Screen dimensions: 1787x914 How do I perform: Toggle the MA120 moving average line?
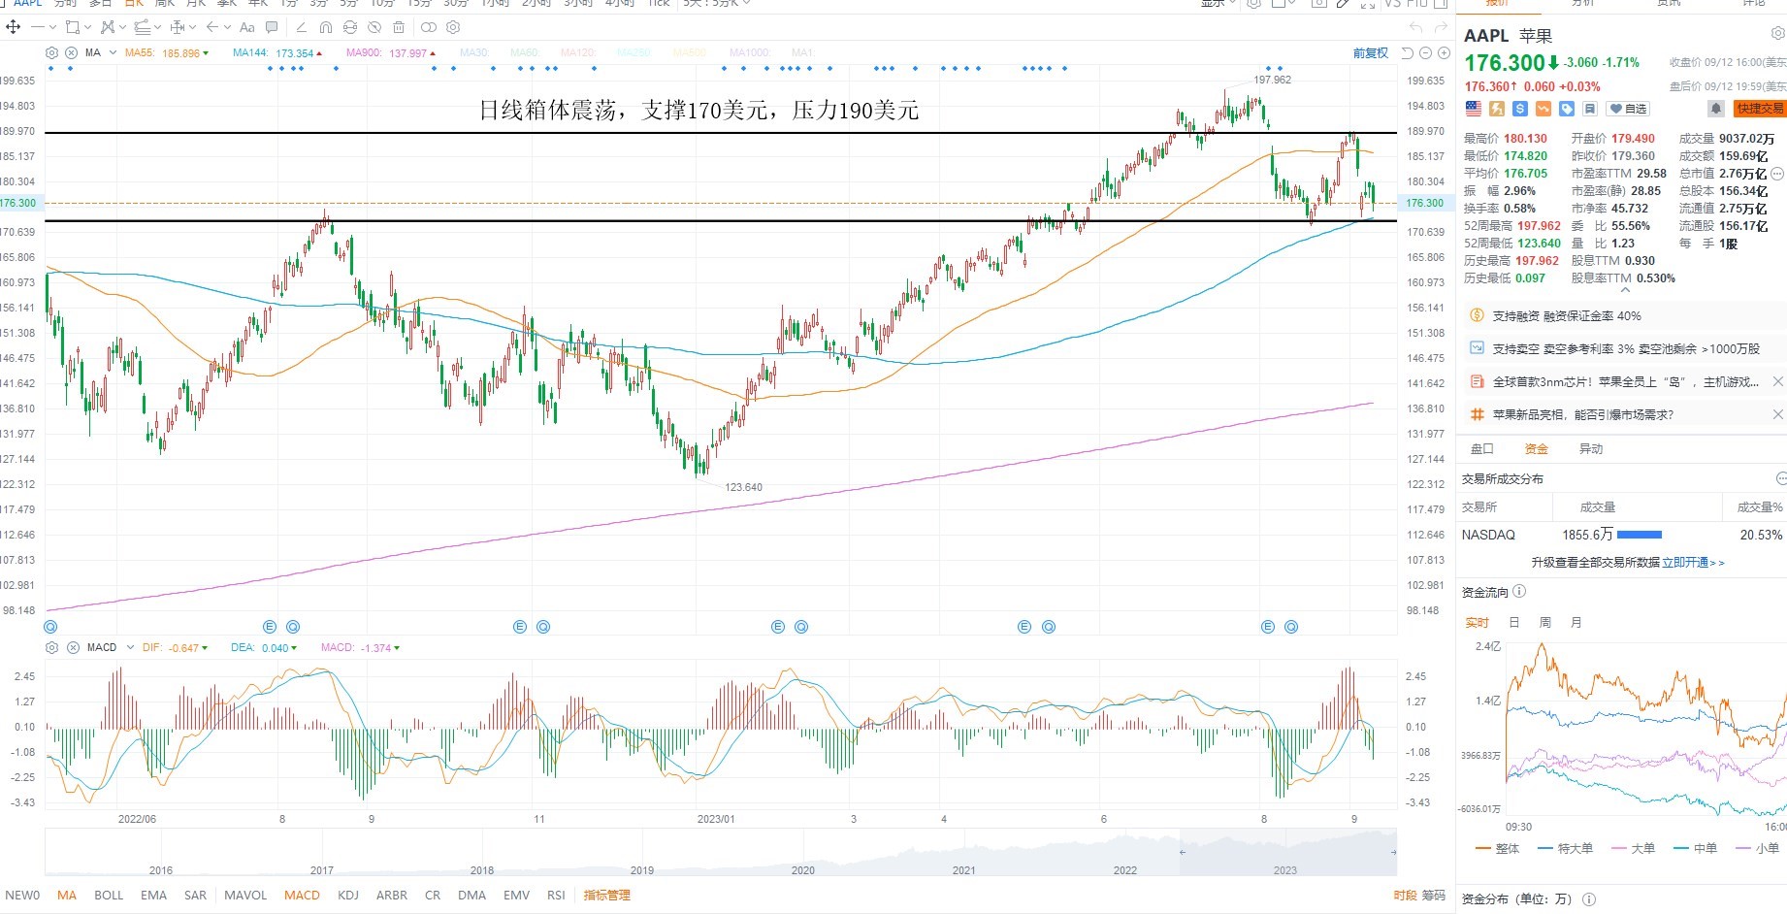pos(577,52)
